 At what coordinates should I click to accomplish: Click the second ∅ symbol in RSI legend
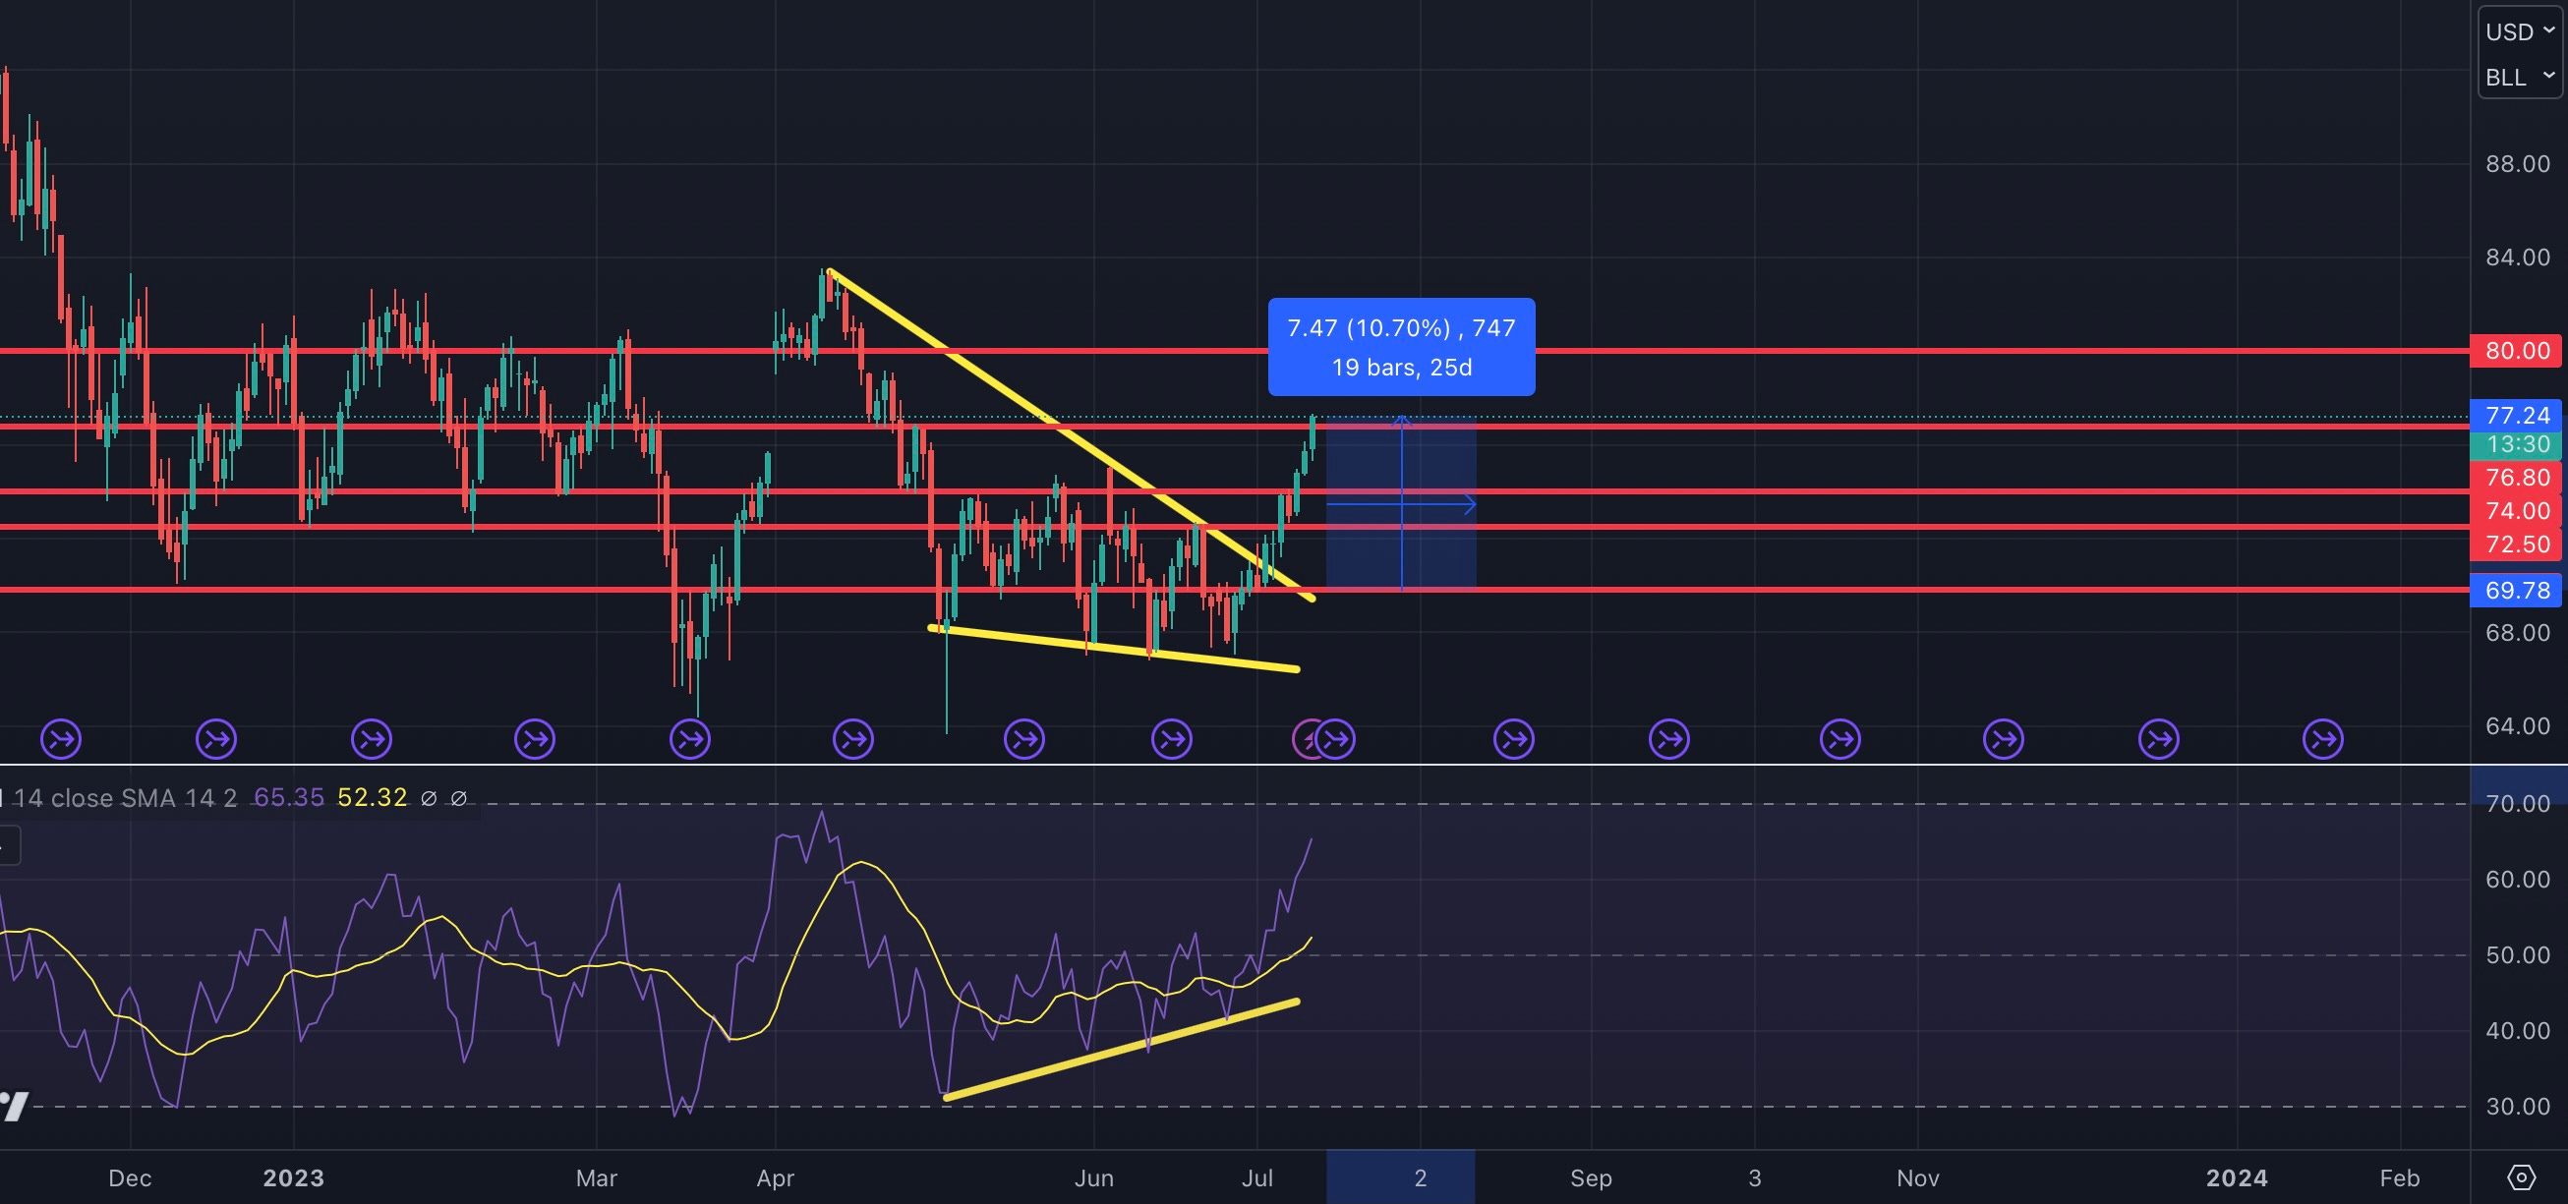coord(458,798)
